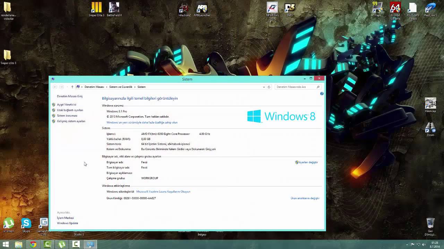Launch the Battlefield 4 desktop shortcut
This screenshot has height=249, width=444.
(x=114, y=9)
